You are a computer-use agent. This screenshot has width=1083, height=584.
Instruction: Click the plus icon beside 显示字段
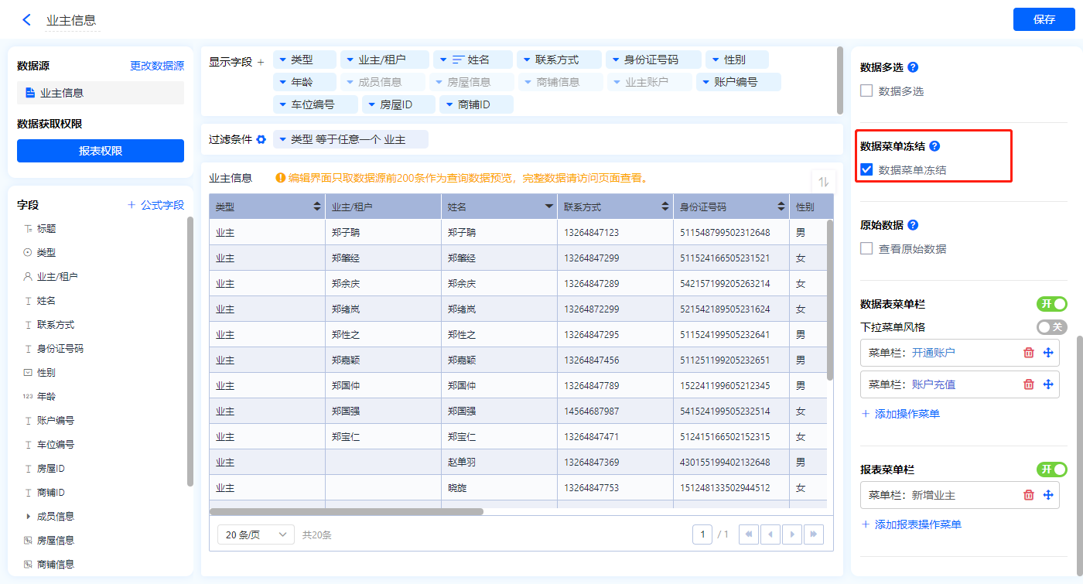point(261,62)
